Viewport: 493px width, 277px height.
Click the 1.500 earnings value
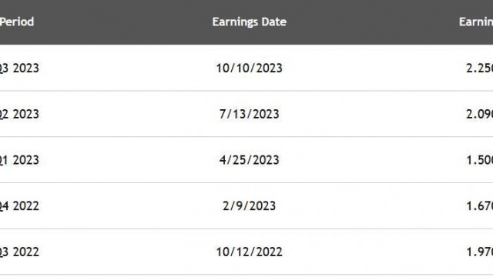click(x=479, y=160)
